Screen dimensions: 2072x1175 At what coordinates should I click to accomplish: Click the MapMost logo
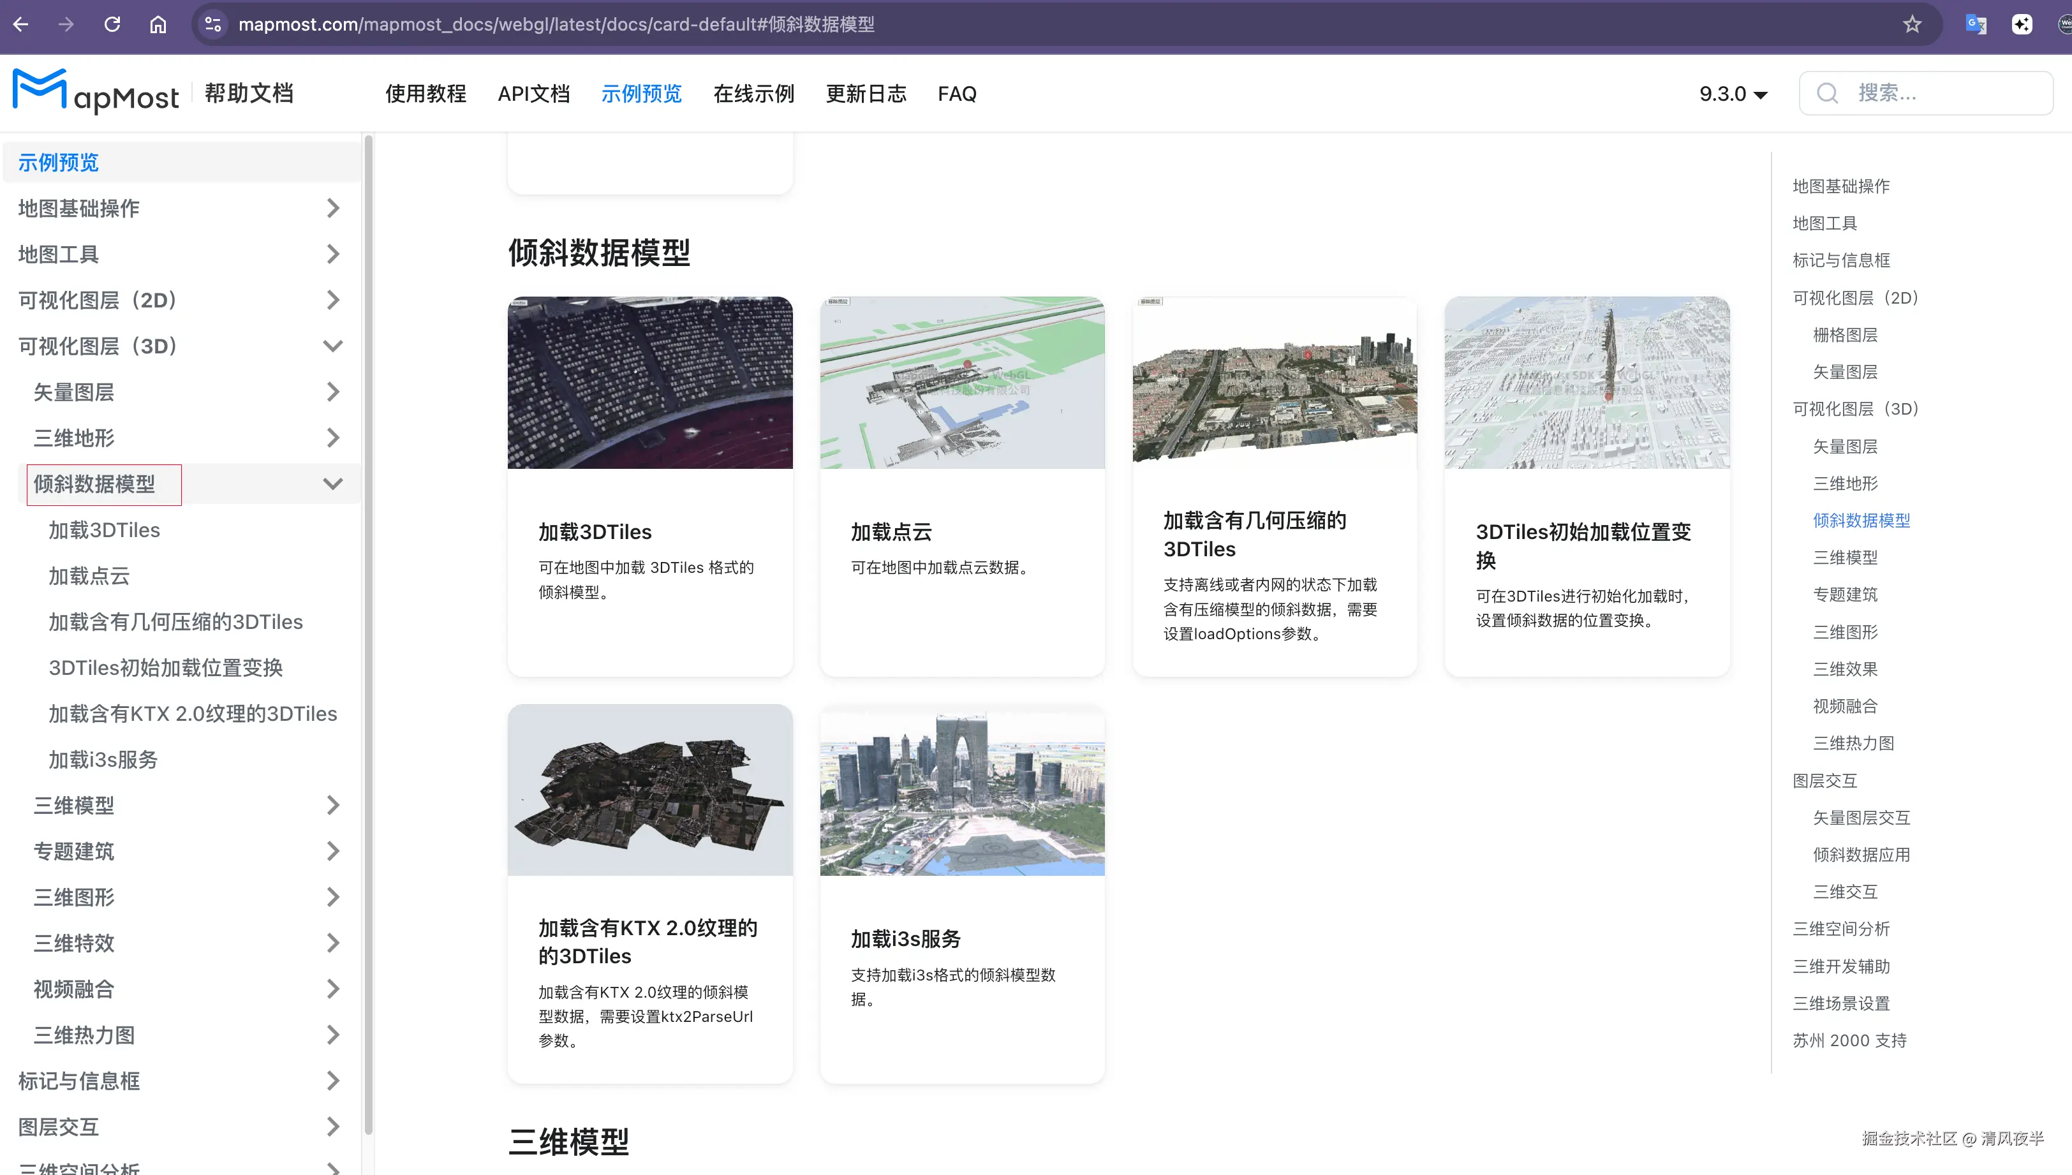coord(95,92)
